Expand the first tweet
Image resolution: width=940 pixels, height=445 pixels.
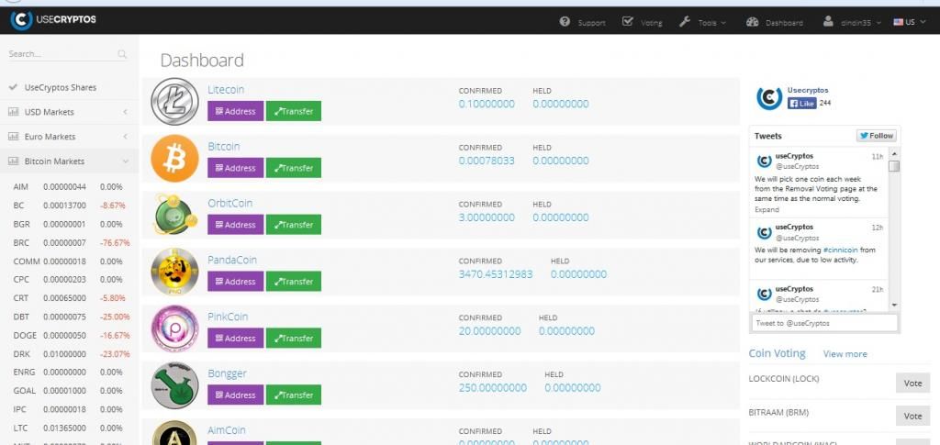[767, 209]
